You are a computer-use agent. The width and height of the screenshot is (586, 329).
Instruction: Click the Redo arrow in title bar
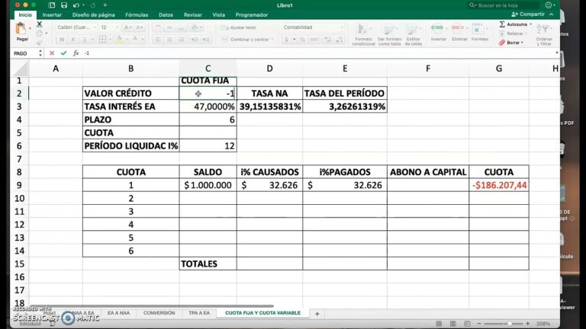(92, 5)
